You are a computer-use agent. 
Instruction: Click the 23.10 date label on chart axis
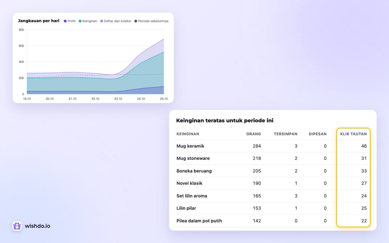pyautogui.click(x=118, y=99)
